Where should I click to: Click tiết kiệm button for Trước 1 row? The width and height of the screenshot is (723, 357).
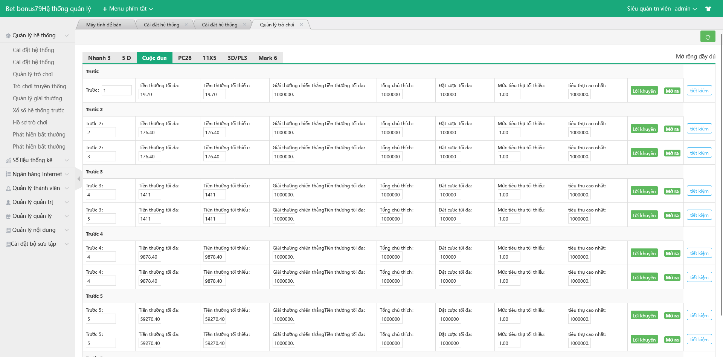699,91
